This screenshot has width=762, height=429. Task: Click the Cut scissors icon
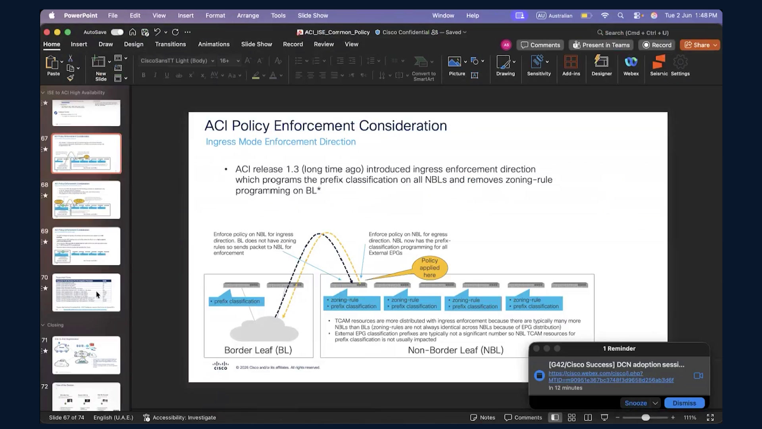[x=70, y=58]
